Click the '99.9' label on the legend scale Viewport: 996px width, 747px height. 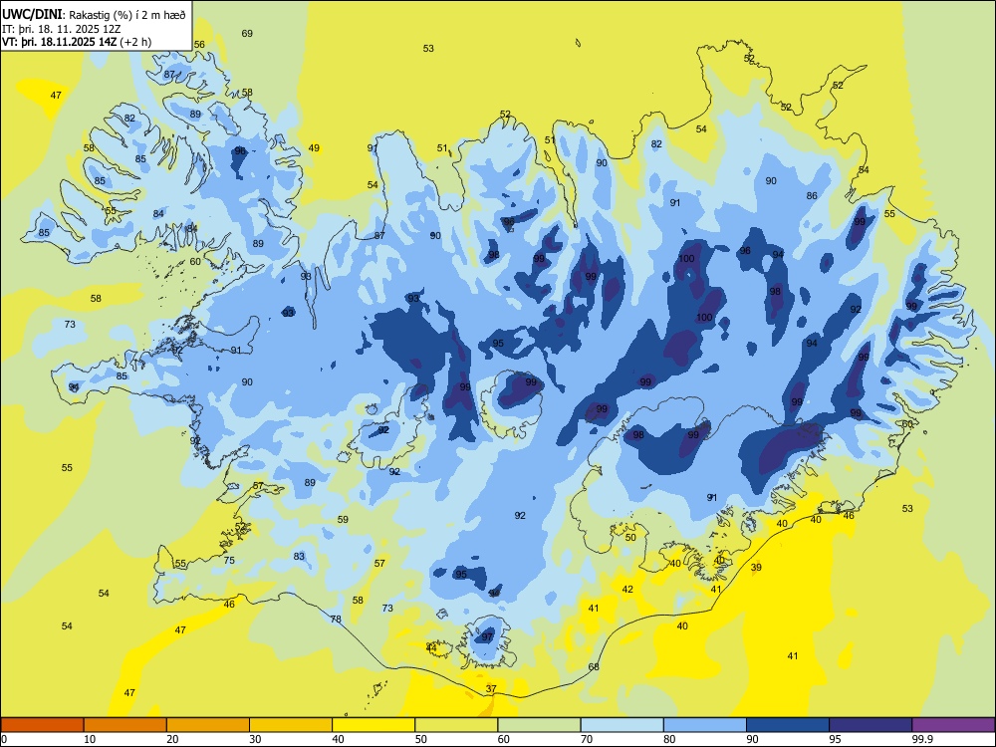(x=921, y=739)
